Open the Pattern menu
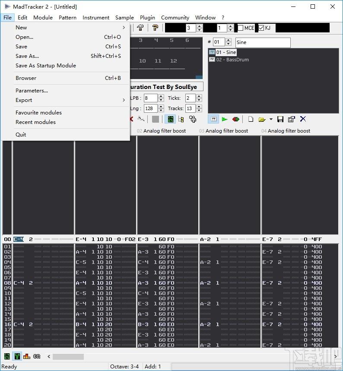 (x=67, y=18)
